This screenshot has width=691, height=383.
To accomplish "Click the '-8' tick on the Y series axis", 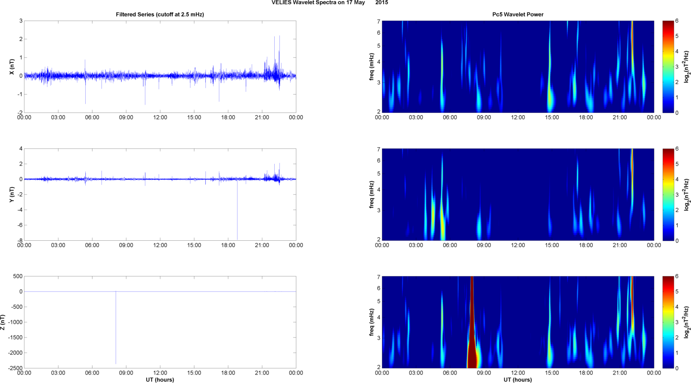I will 19,240.
